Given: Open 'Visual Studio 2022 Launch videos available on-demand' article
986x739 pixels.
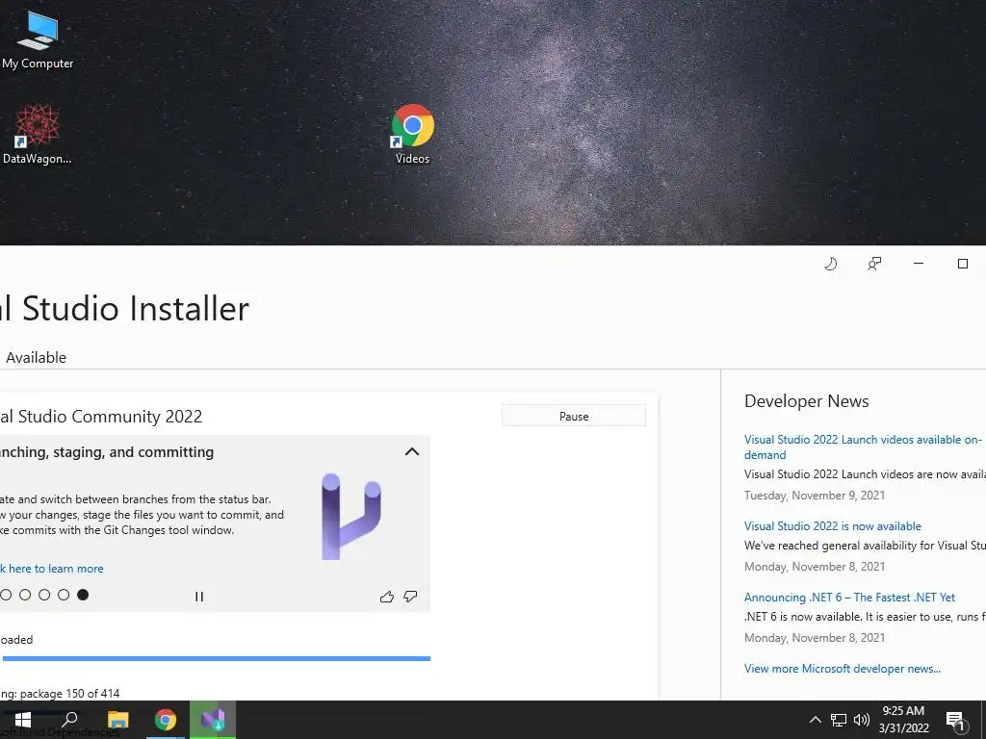Looking at the screenshot, I should coord(862,446).
